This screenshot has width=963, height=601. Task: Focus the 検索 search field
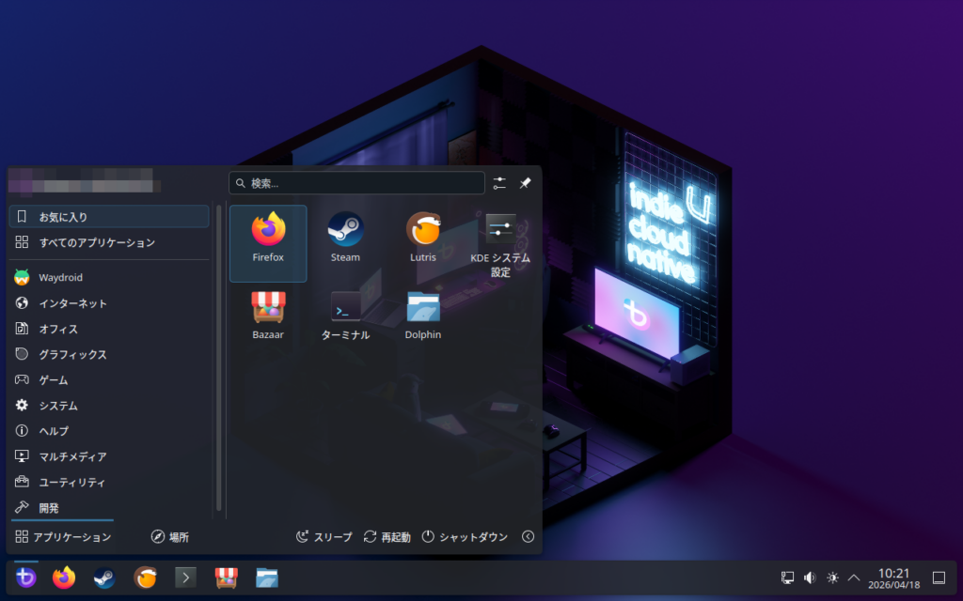[x=357, y=183]
